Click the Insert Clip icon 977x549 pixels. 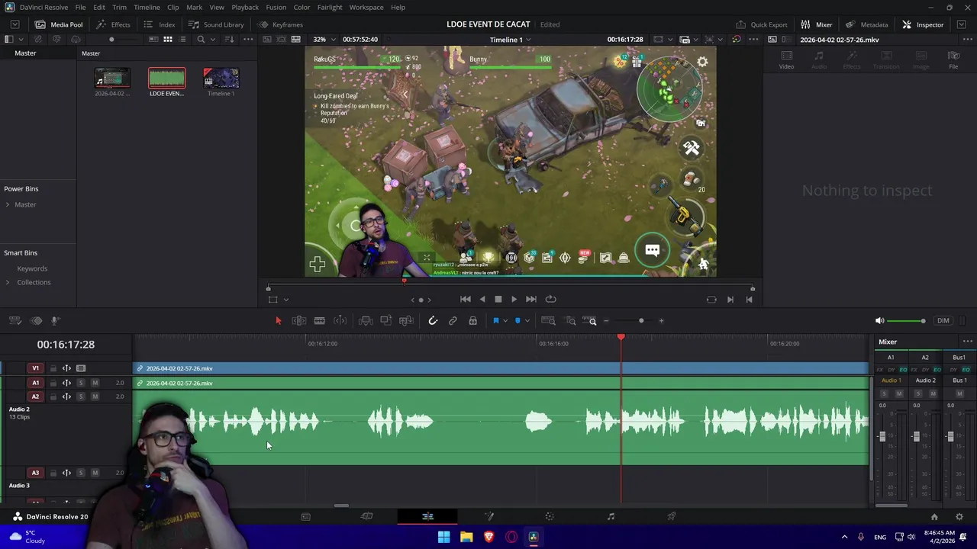click(366, 321)
